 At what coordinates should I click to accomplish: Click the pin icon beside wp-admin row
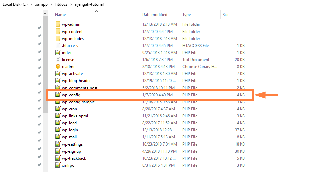pyautogui.click(x=40, y=28)
